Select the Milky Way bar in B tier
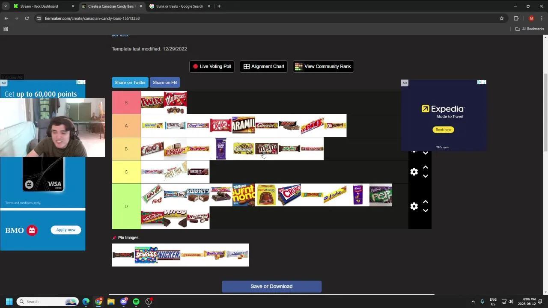Image resolution: width=548 pixels, height=308 pixels. (x=289, y=148)
